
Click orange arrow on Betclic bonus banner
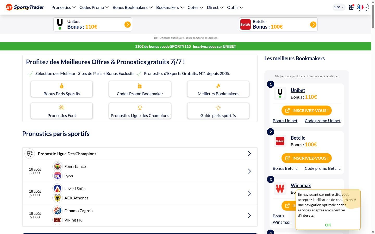pos(313,24)
